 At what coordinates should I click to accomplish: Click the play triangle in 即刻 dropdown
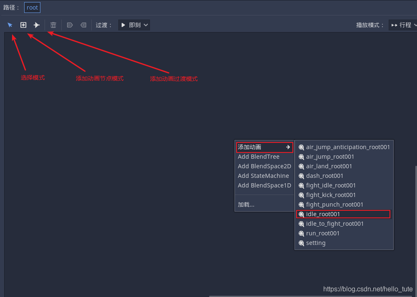(123, 25)
